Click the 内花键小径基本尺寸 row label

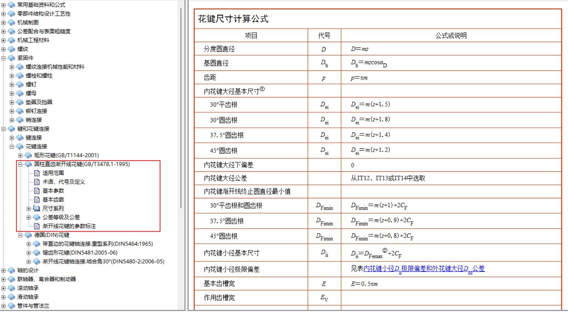tap(232, 253)
